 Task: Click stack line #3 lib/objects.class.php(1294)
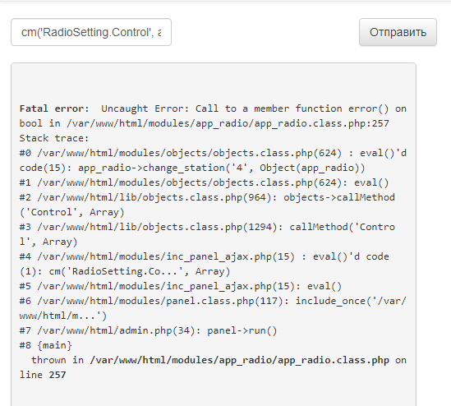click(207, 234)
